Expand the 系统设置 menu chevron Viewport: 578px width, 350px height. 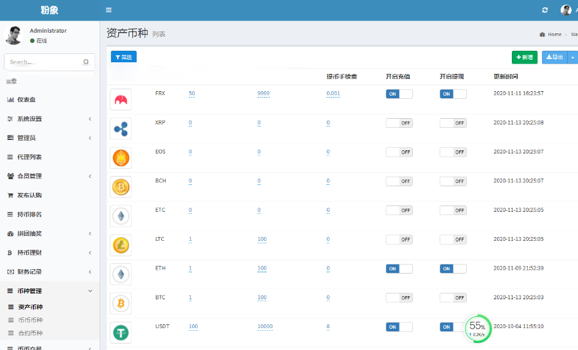pos(90,119)
